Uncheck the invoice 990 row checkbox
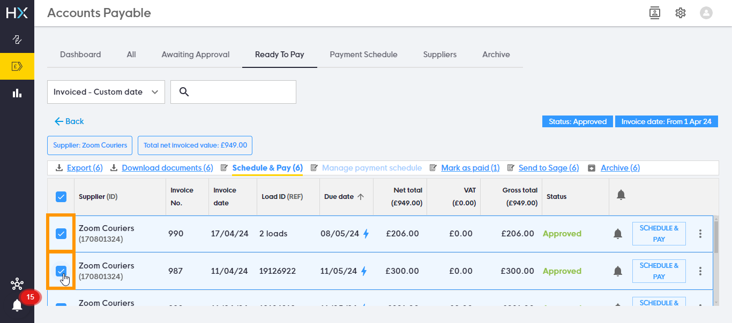The image size is (732, 323). (x=61, y=234)
